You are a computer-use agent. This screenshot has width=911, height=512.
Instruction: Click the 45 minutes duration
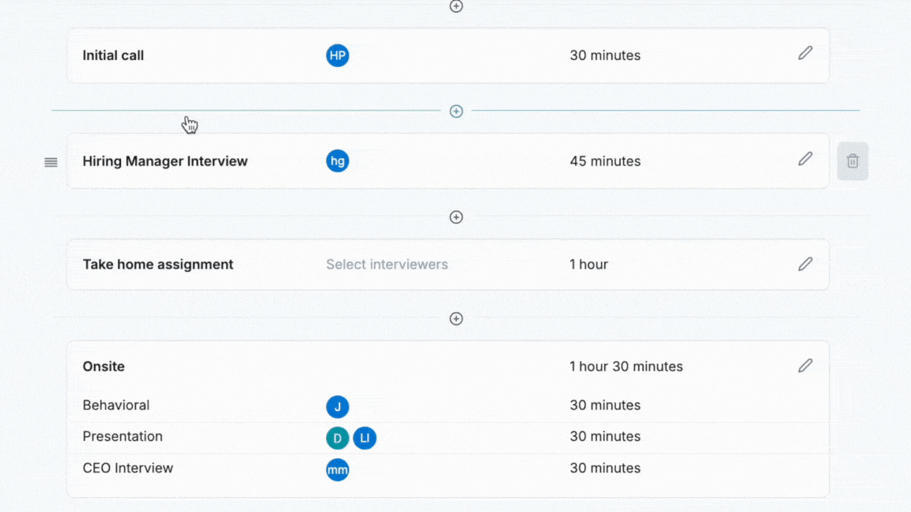605,161
